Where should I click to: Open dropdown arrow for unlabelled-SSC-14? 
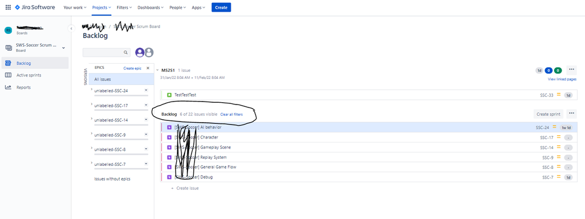coord(146,120)
